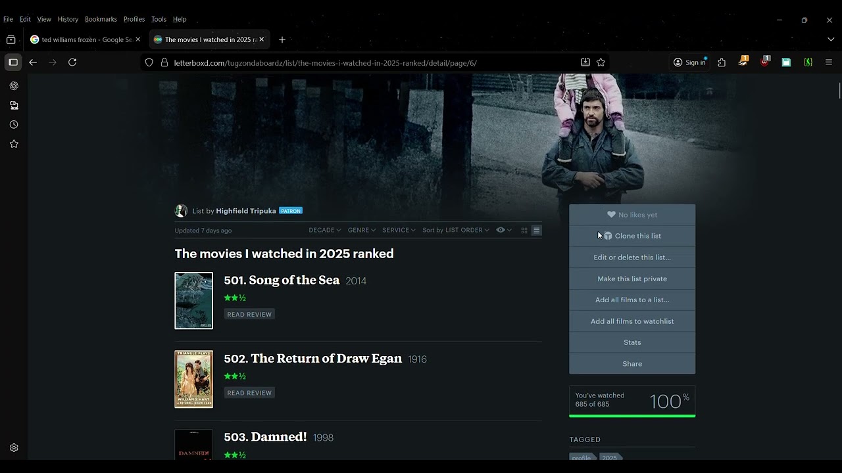
Task: Click the orange-badged extension icon
Action: click(743, 61)
